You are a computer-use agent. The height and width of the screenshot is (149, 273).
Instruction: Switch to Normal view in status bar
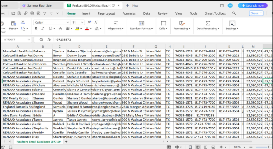(x=198, y=147)
